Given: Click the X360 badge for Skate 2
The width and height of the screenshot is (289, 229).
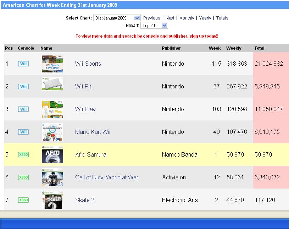Looking at the screenshot, I should click(23, 200).
